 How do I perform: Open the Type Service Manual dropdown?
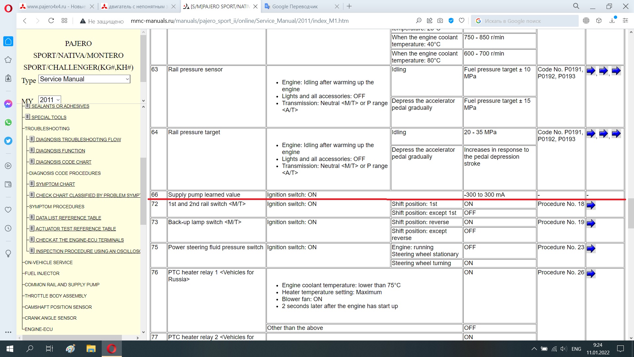pyautogui.click(x=84, y=79)
